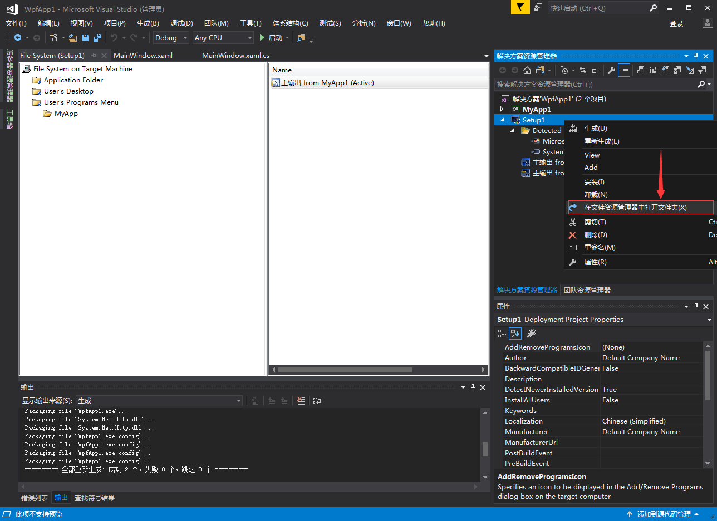Click the green Start debugging play icon
Viewport: 717px width, 521px height.
[x=262, y=38]
